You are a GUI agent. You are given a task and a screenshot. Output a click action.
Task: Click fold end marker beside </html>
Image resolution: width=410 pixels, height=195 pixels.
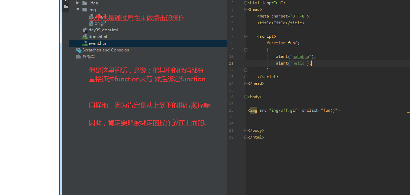pyautogui.click(x=246, y=137)
